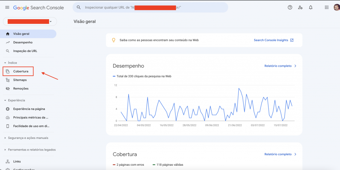Click the home icon beside Visão geral
This screenshot has height=170, width=340.
coord(8,34)
